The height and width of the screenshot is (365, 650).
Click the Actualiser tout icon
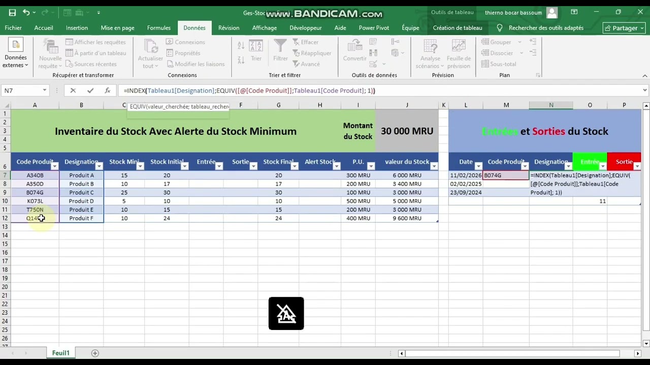150,54
